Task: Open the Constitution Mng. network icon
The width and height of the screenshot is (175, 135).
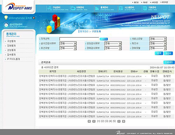Action: tap(50, 8)
